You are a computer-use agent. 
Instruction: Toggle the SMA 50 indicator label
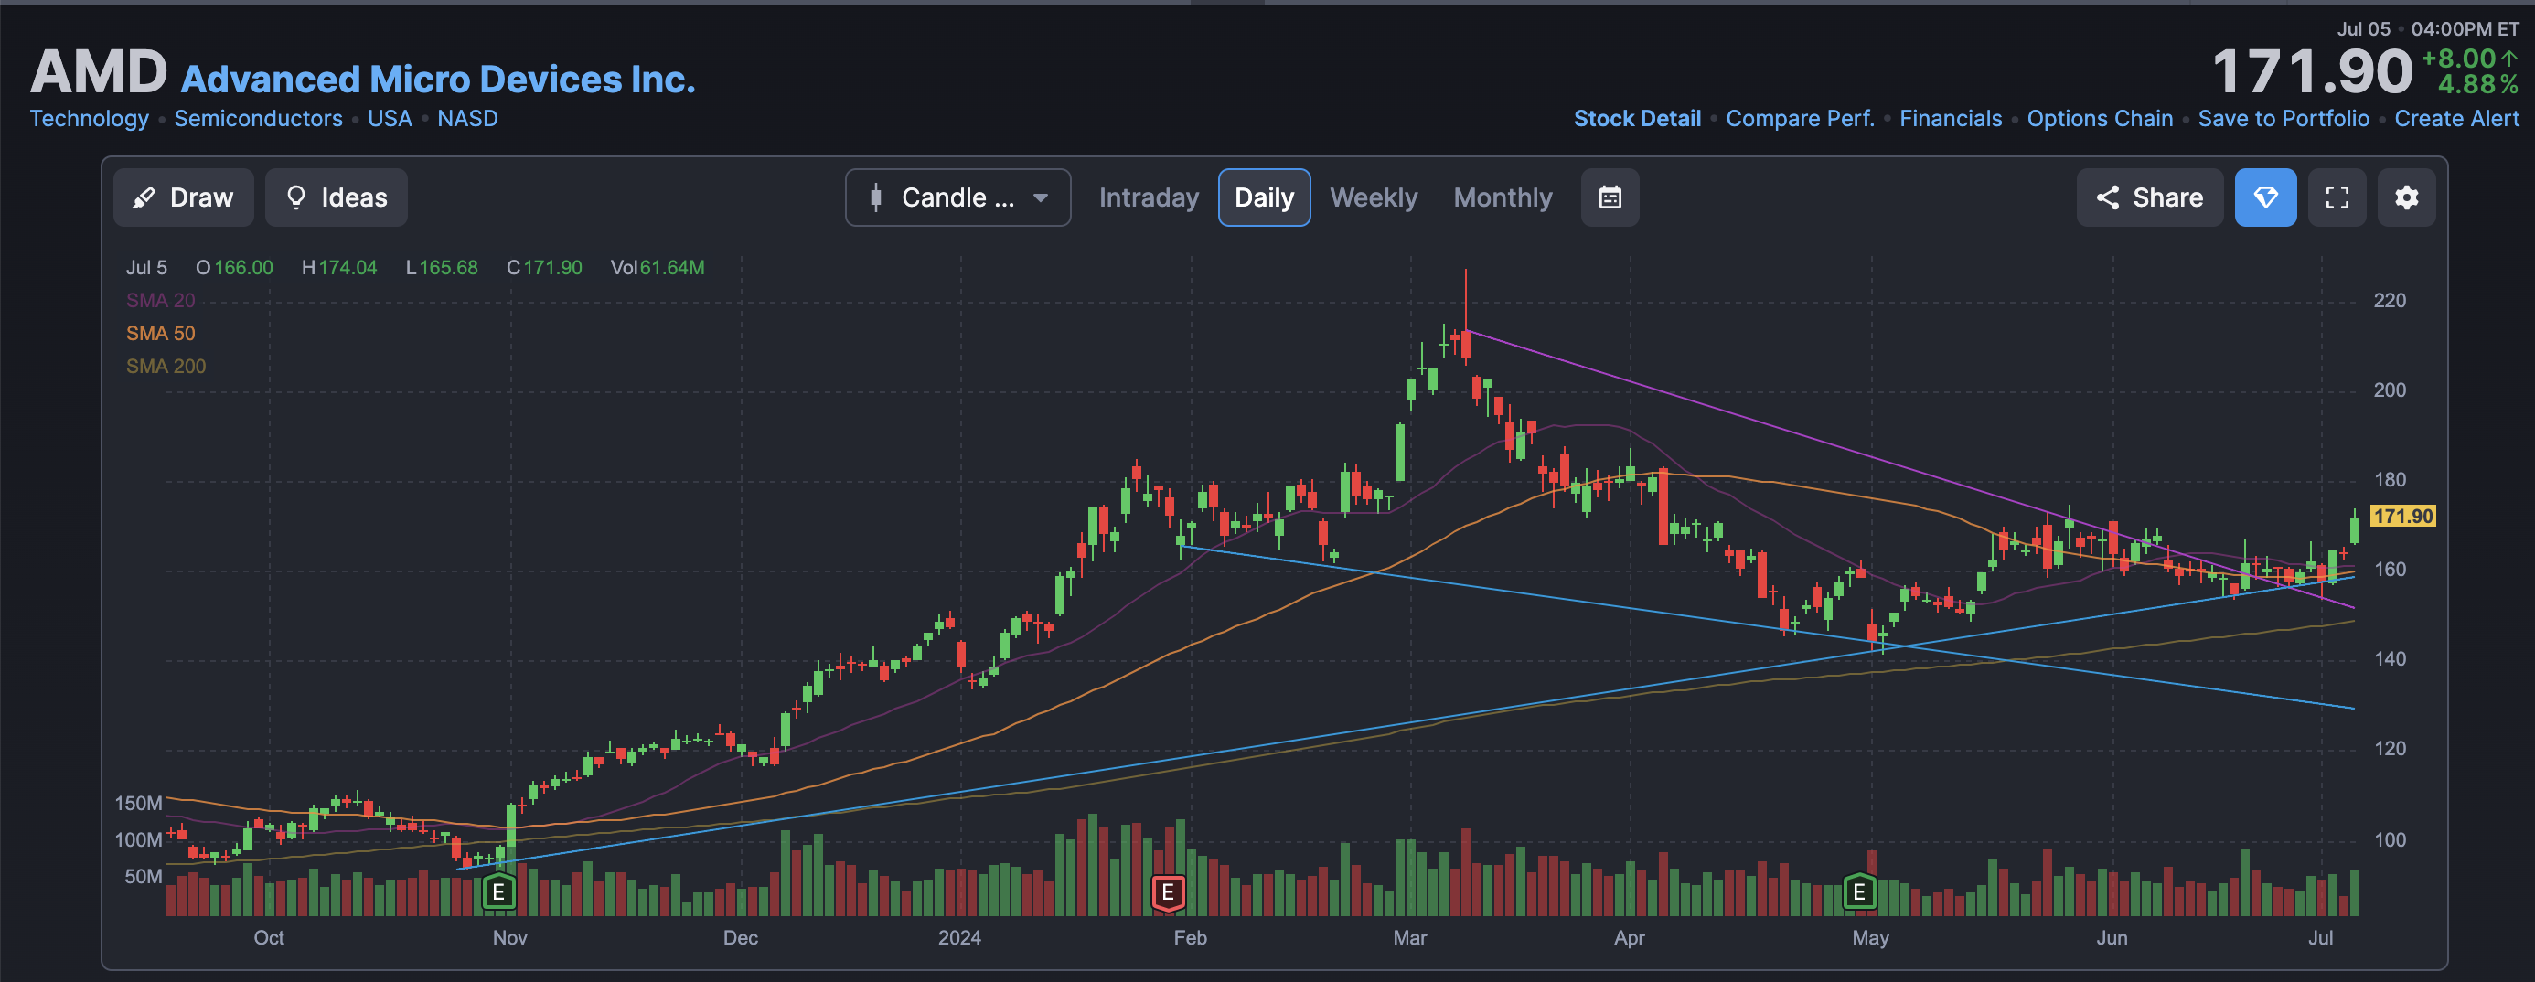click(x=160, y=333)
